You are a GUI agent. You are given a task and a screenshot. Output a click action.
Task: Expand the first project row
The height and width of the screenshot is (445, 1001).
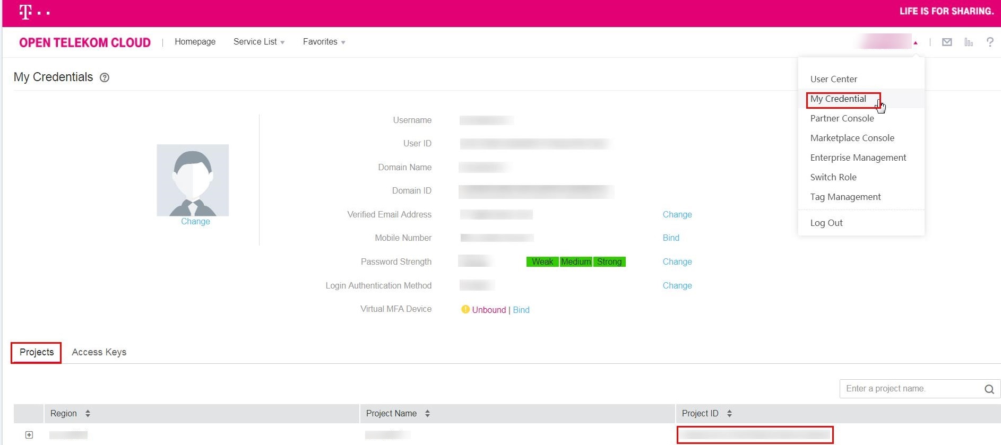pyautogui.click(x=29, y=435)
